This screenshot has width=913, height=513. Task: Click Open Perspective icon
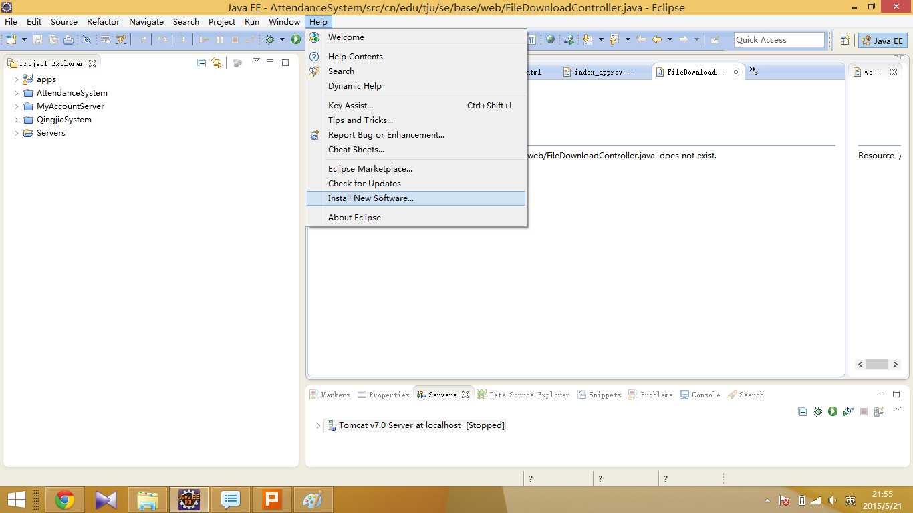845,40
